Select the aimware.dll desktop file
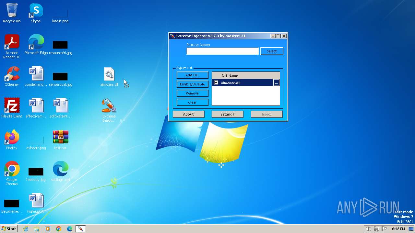Image resolution: width=415 pixels, height=233 pixels. tap(109, 76)
